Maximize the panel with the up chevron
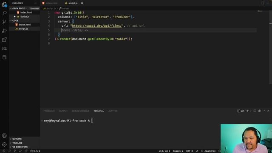Image resolution: width=272 pixels, height=153 pixels. pyautogui.click(x=264, y=111)
